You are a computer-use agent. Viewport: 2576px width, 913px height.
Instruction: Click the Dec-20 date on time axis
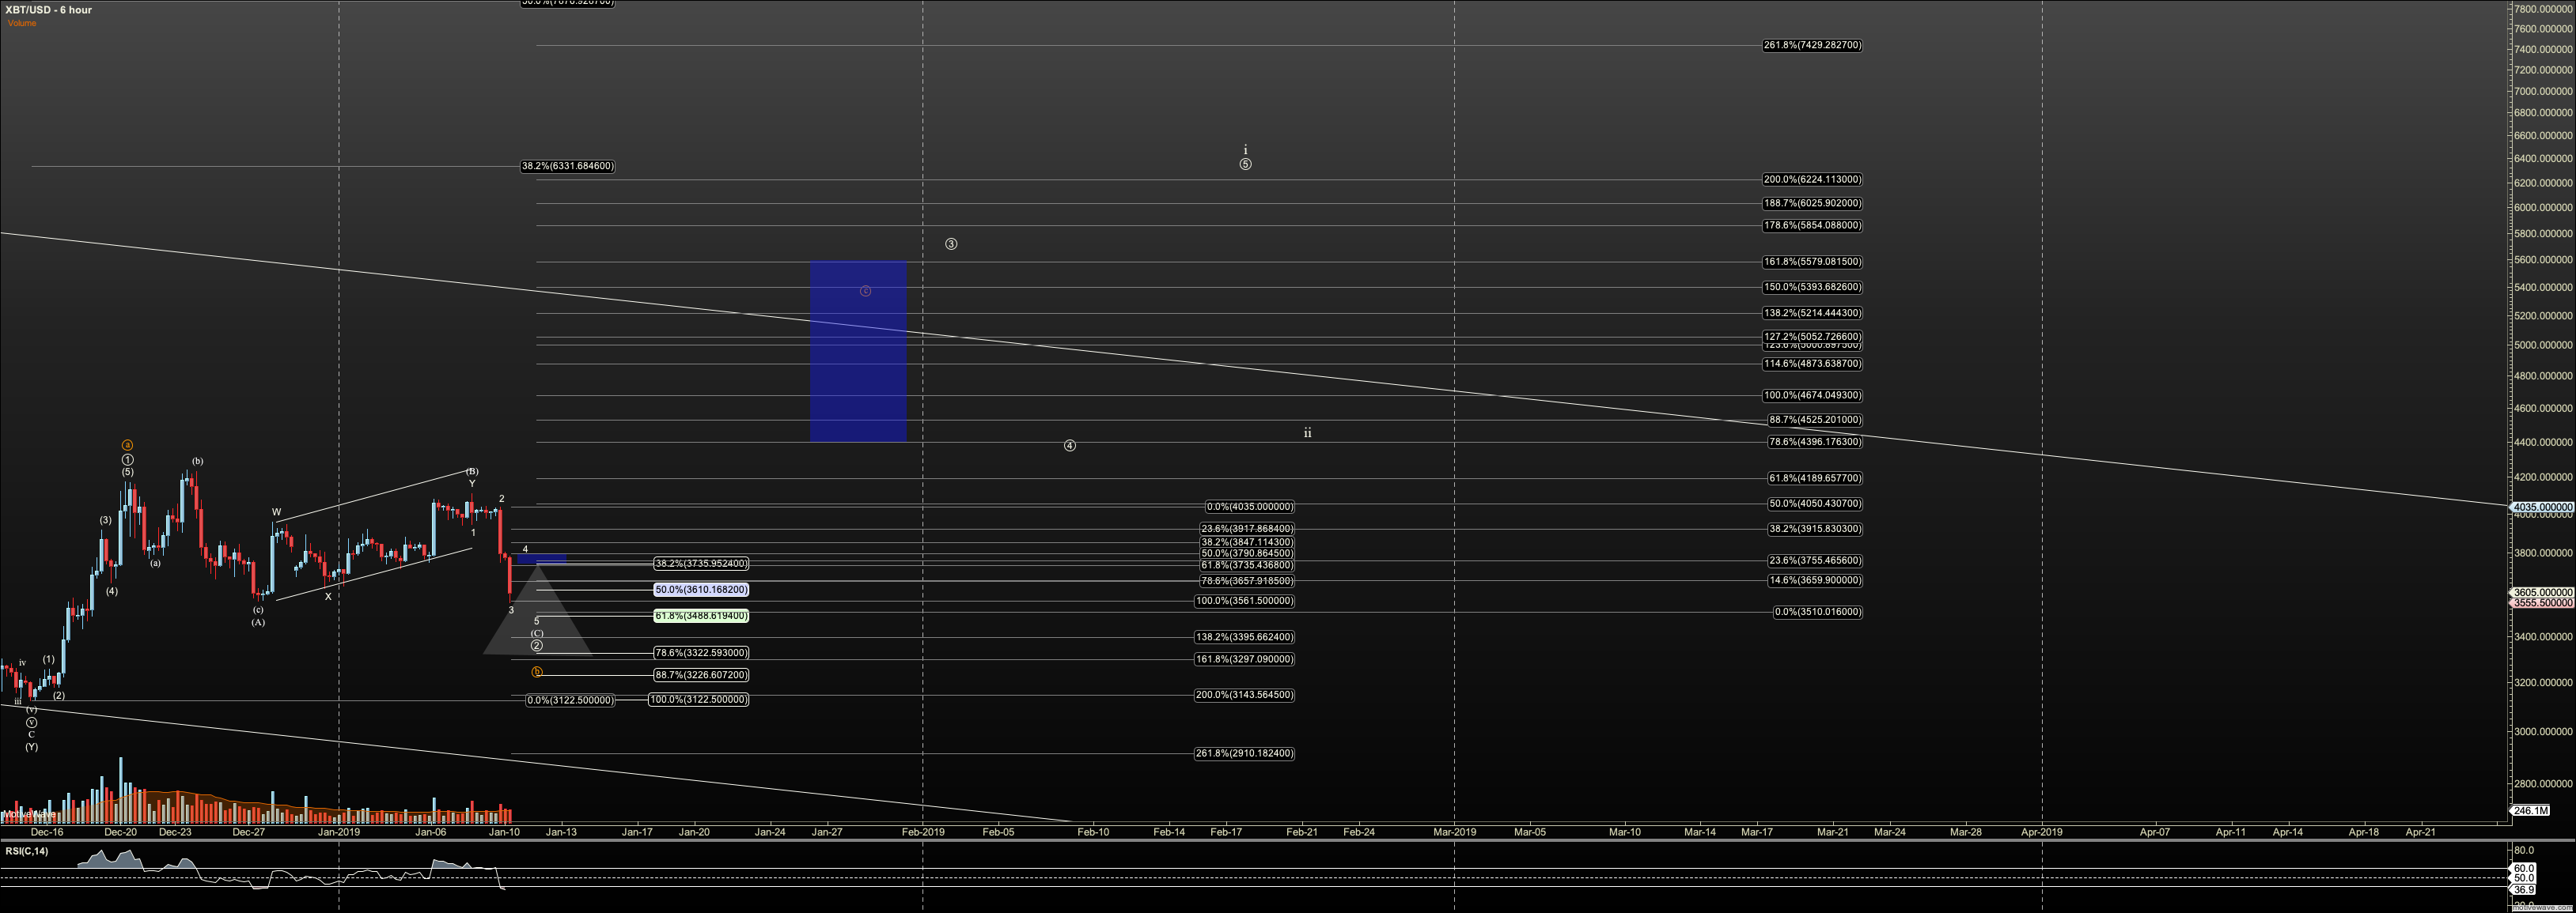pyautogui.click(x=121, y=832)
